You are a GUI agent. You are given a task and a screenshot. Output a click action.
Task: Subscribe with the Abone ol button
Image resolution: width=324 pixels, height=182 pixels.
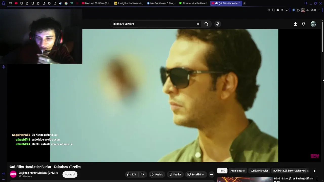(70, 174)
